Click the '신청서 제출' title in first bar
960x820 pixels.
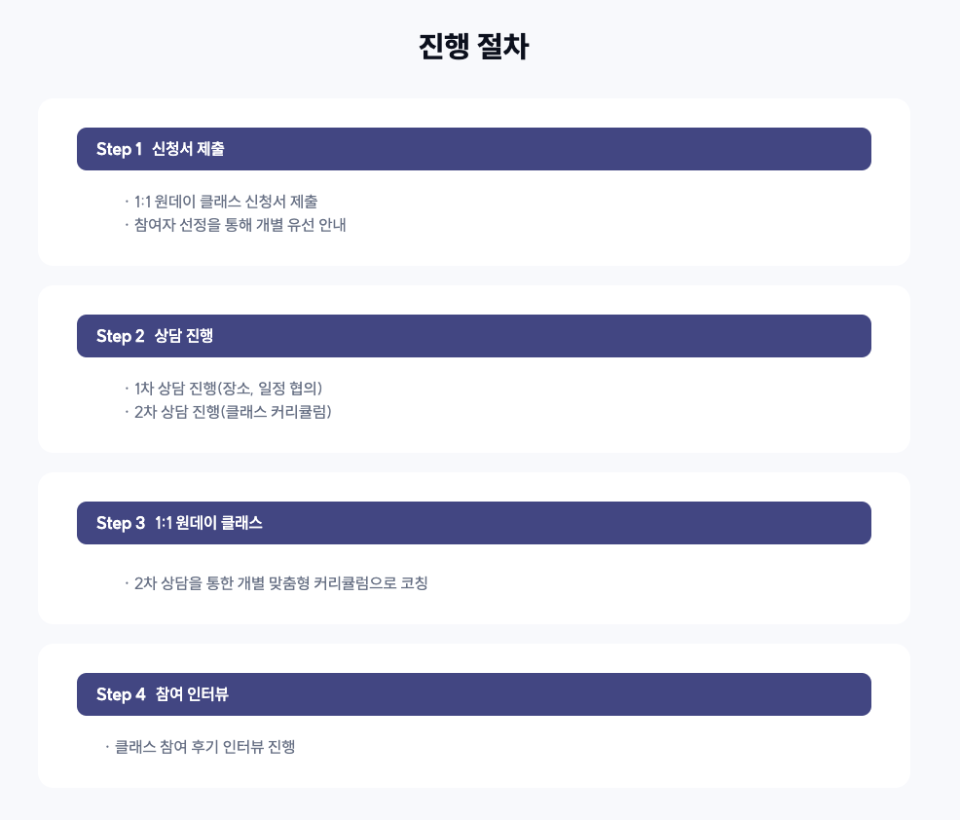pos(188,149)
